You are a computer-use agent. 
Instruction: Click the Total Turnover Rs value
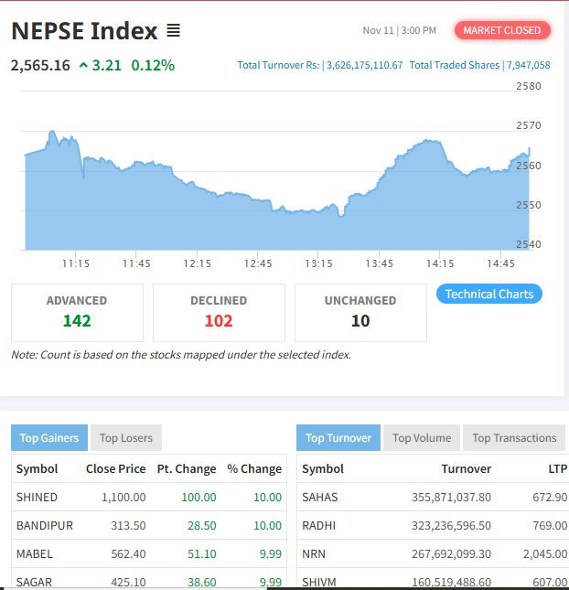(x=363, y=66)
